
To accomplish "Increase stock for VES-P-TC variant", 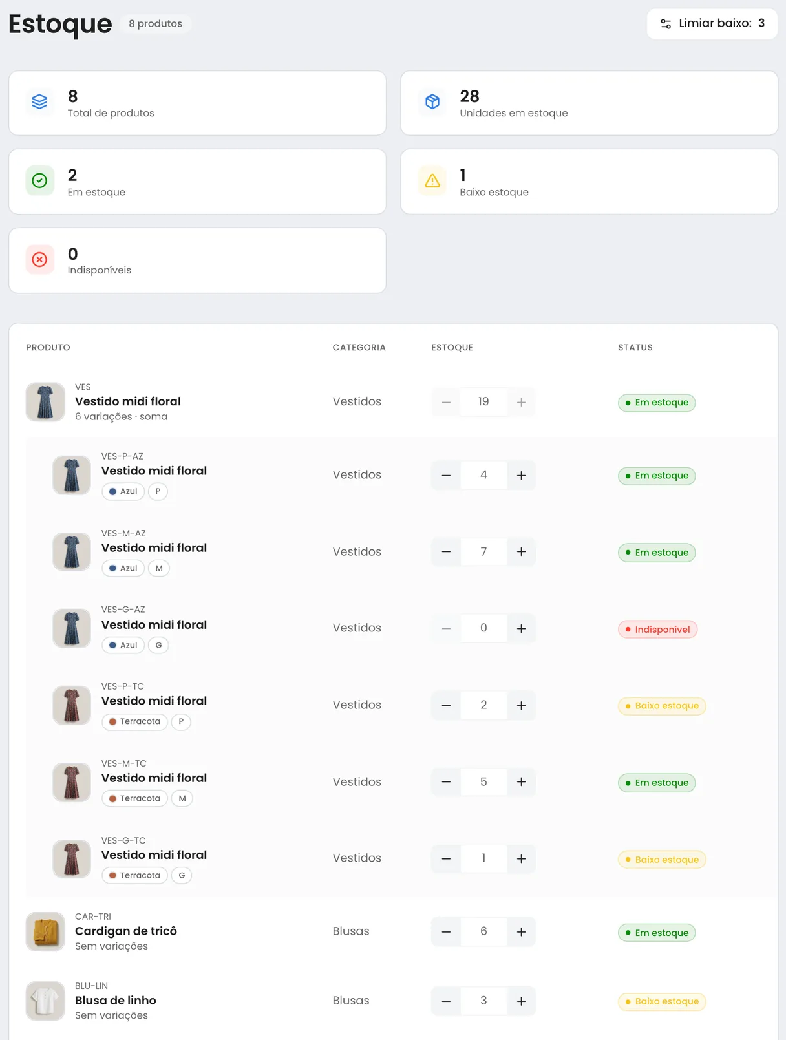I will click(521, 706).
